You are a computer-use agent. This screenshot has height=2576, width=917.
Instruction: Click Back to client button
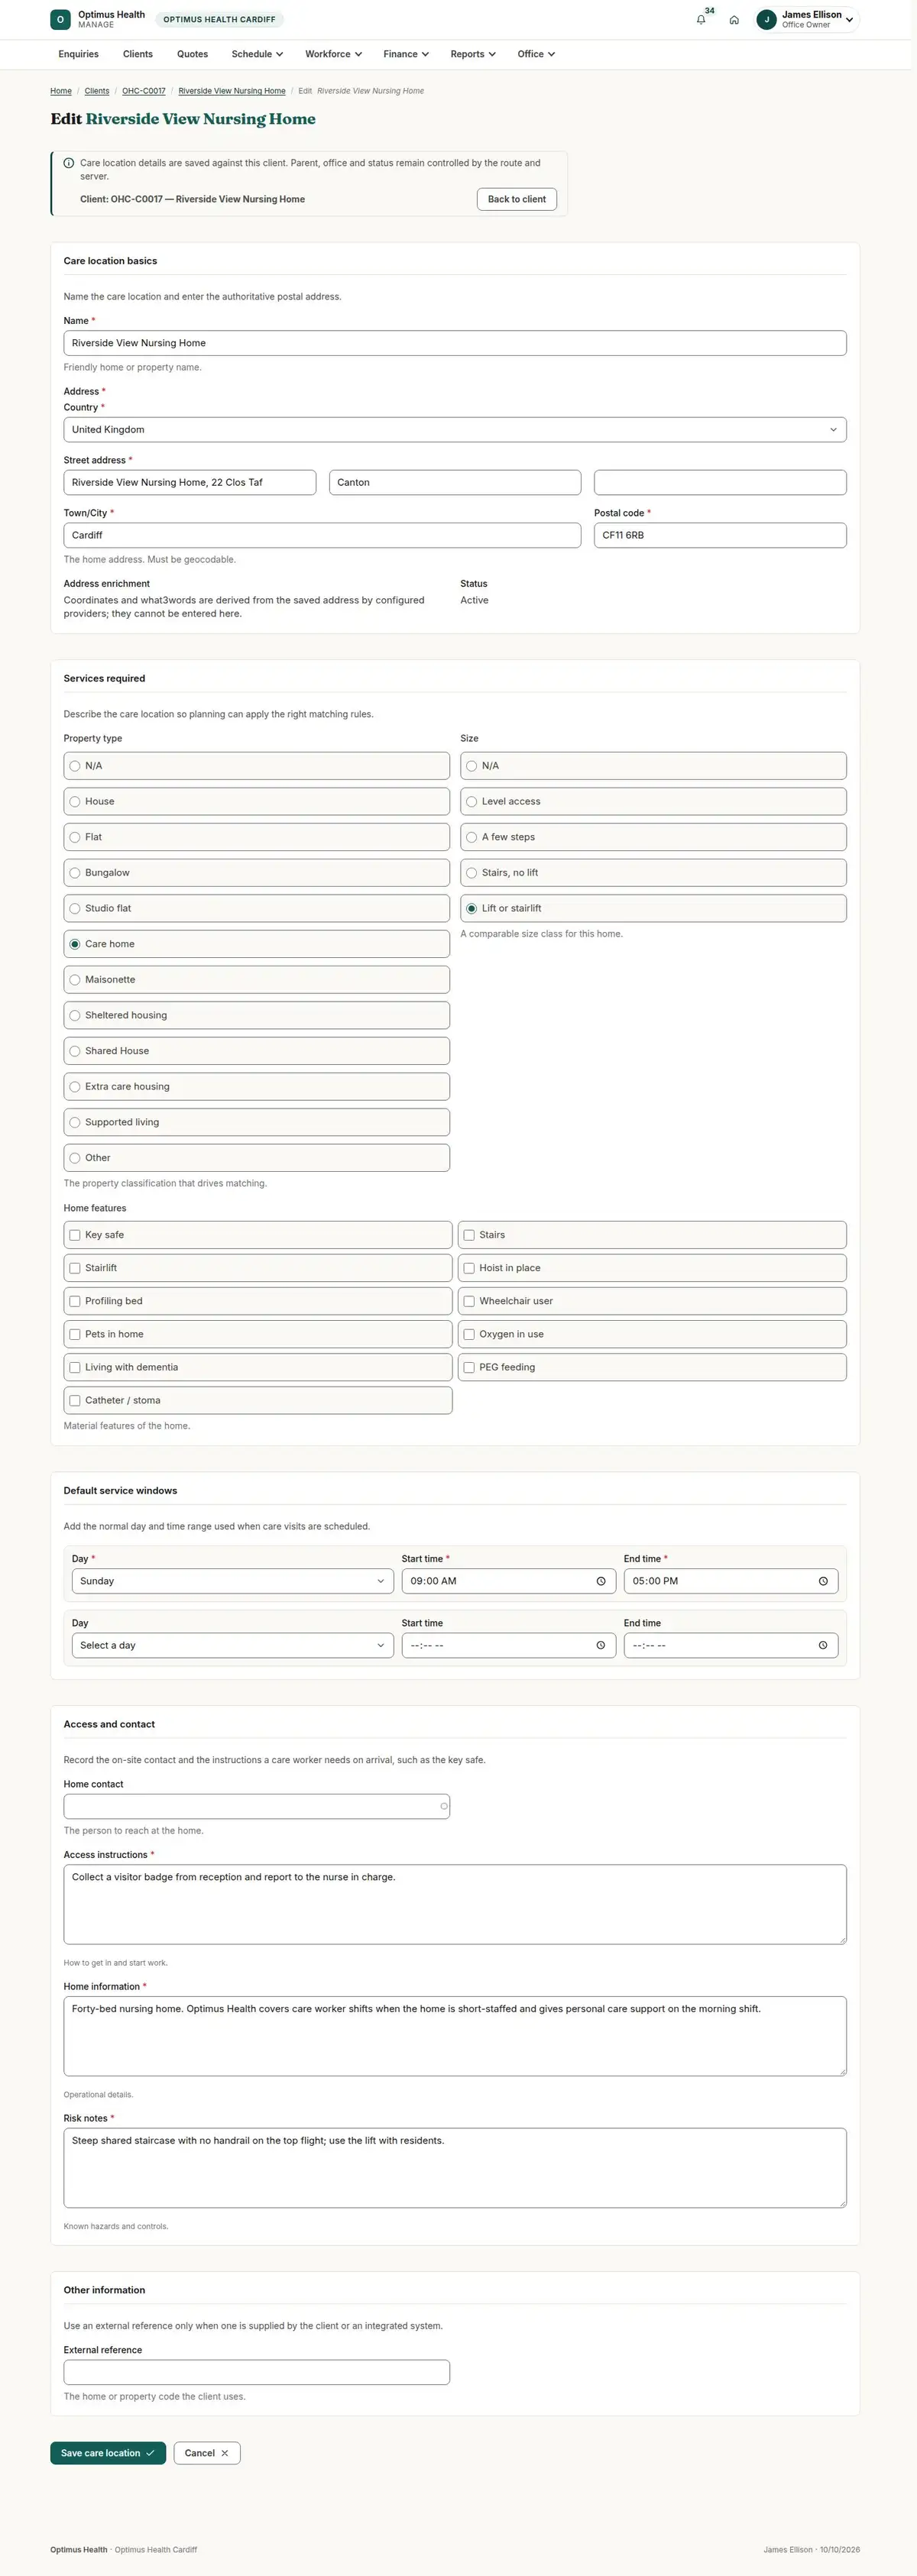click(x=517, y=199)
